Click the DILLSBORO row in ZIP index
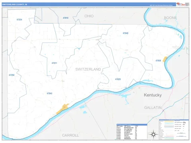The height and width of the screenshot is (143, 191). tap(127, 129)
